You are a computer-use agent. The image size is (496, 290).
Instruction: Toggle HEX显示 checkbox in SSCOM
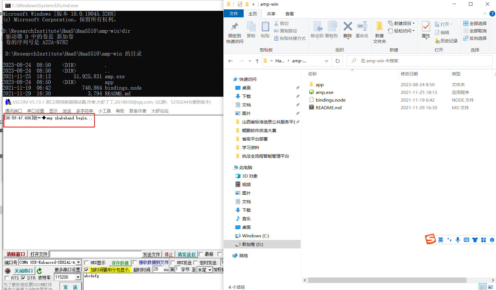pyautogui.click(x=86, y=263)
